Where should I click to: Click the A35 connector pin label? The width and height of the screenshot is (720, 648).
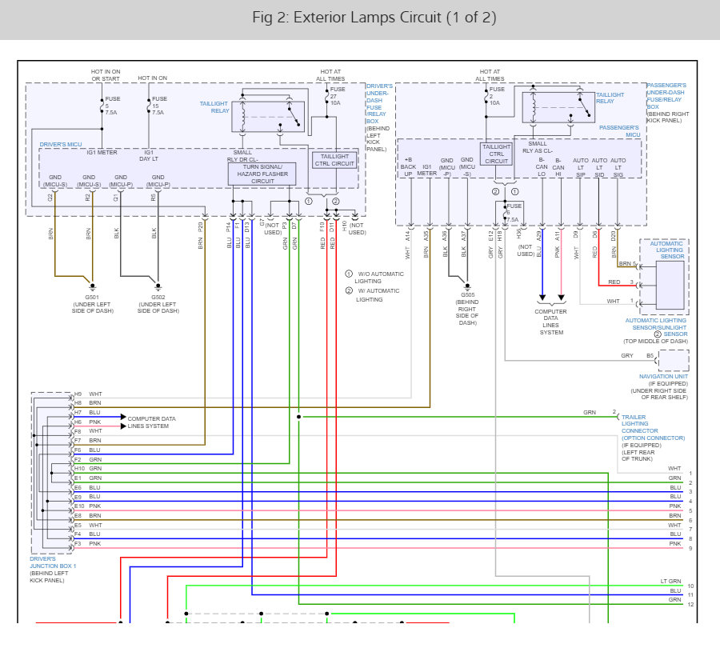426,235
